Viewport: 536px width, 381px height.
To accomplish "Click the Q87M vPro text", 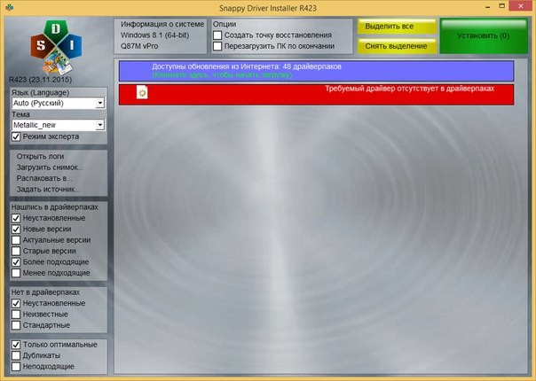I will (x=139, y=46).
